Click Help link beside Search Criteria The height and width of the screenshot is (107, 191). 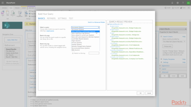pos(184,37)
